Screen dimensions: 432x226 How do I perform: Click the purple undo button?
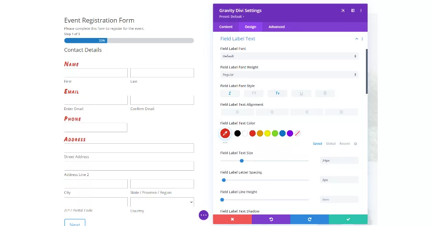click(271, 219)
